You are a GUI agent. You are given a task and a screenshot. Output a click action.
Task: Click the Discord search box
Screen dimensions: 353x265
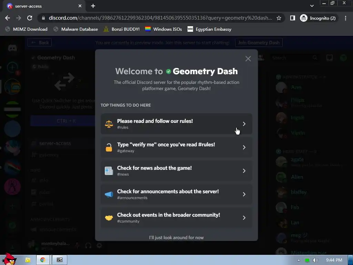click(295, 58)
